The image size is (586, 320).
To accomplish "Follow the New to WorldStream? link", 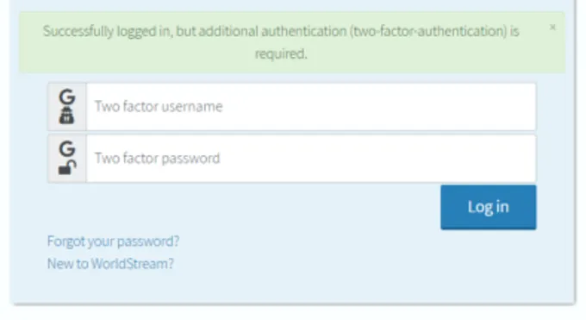I will click(110, 263).
